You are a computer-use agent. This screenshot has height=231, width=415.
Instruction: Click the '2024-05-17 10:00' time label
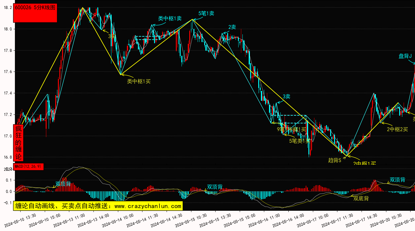click(313, 220)
